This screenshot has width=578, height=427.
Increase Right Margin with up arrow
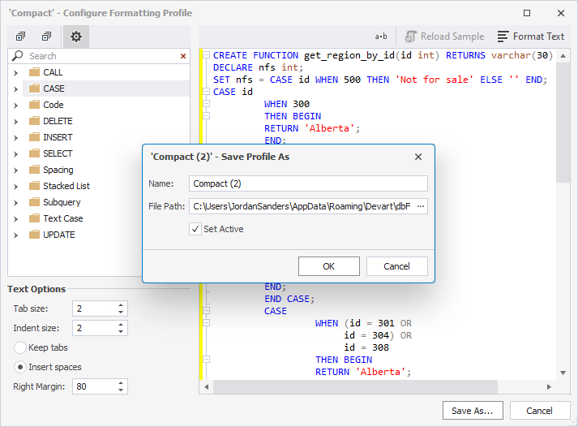[x=121, y=383]
